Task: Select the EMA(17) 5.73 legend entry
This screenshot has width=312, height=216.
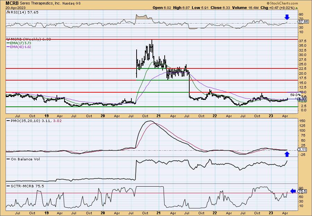Action: pyautogui.click(x=19, y=43)
